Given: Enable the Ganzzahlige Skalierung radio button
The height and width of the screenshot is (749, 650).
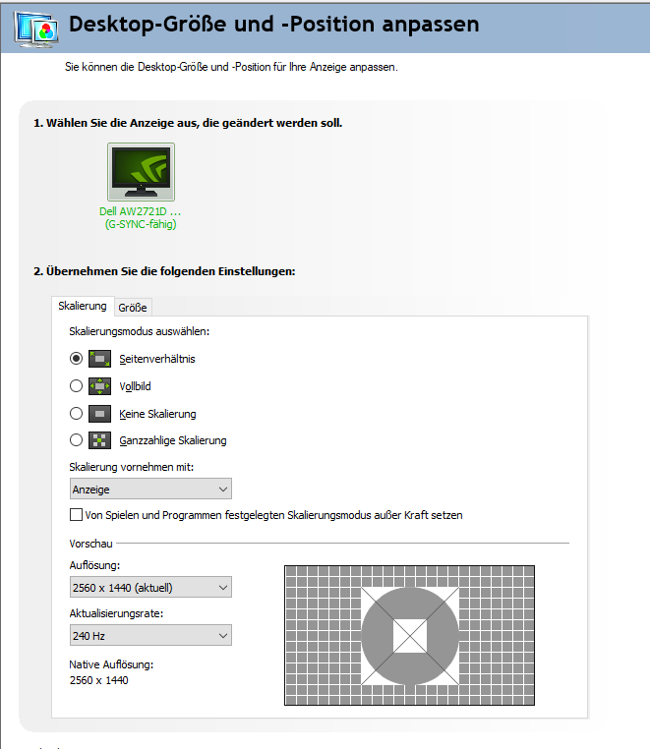Looking at the screenshot, I should tap(77, 440).
